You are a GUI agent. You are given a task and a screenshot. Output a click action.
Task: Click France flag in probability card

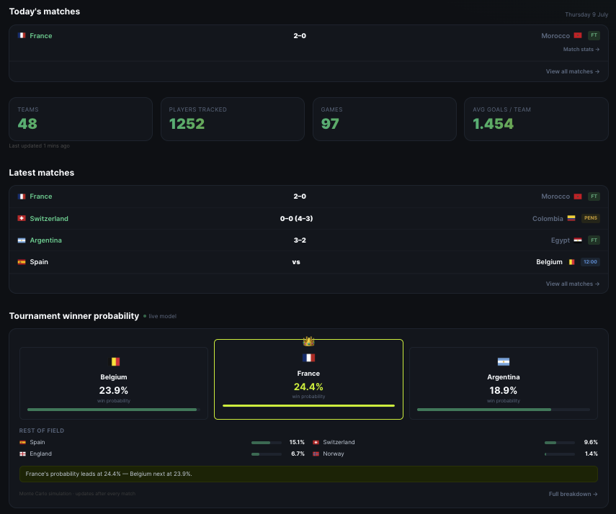tap(308, 358)
